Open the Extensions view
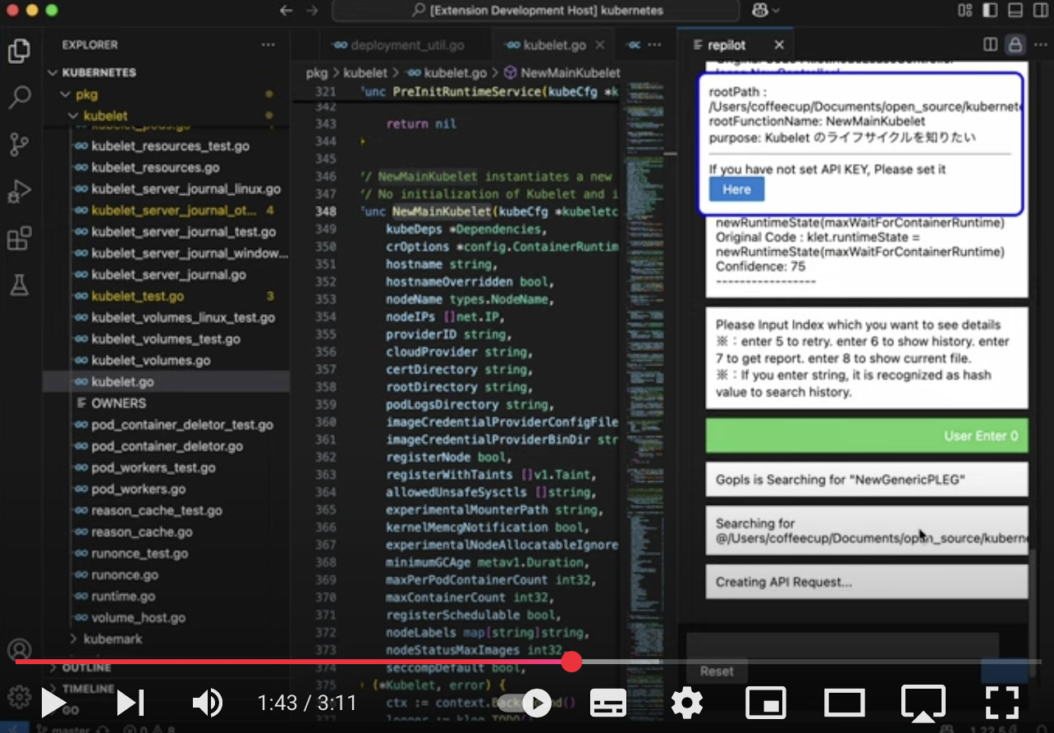Screen dimensions: 1054x733 [19, 239]
